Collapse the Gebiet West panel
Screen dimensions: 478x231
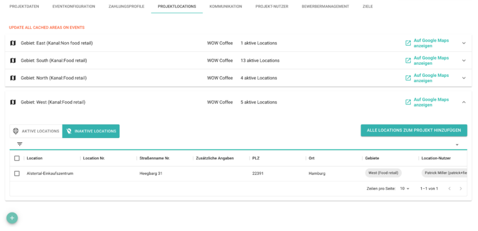click(464, 102)
